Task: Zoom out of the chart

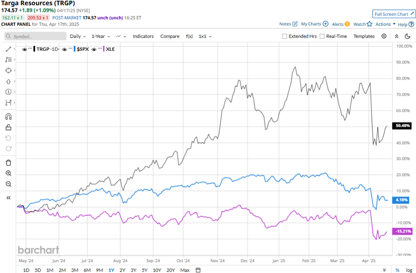Action: tap(8, 184)
